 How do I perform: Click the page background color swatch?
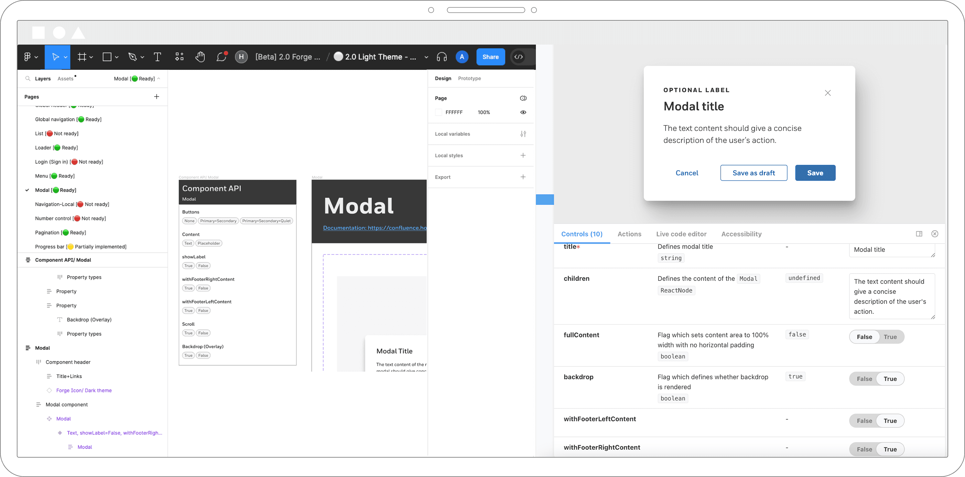438,112
